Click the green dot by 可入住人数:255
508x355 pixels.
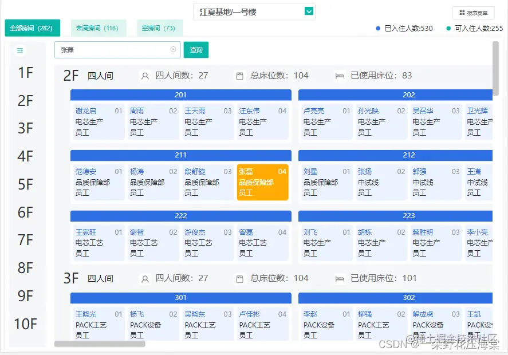[x=448, y=29]
